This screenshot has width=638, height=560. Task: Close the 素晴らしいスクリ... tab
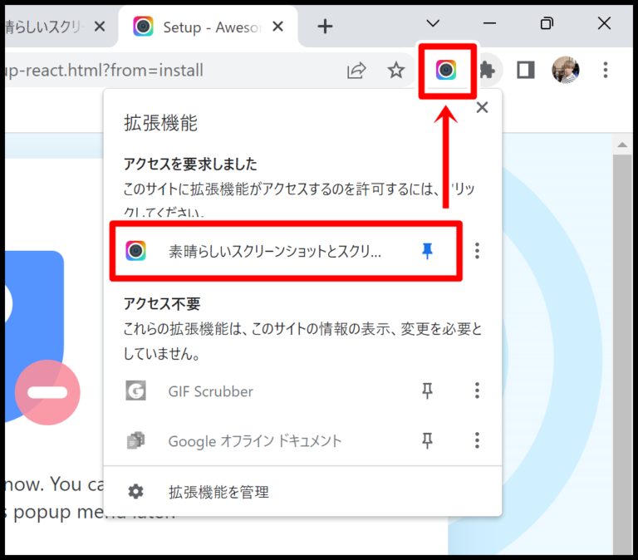point(100,27)
